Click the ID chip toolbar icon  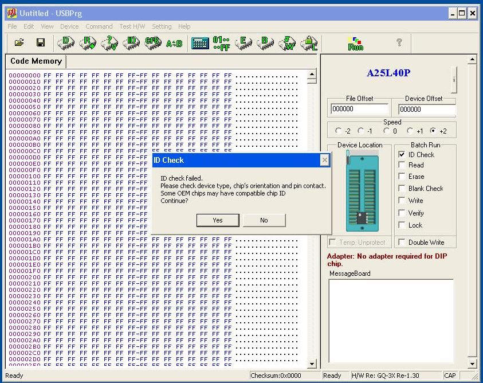132,43
